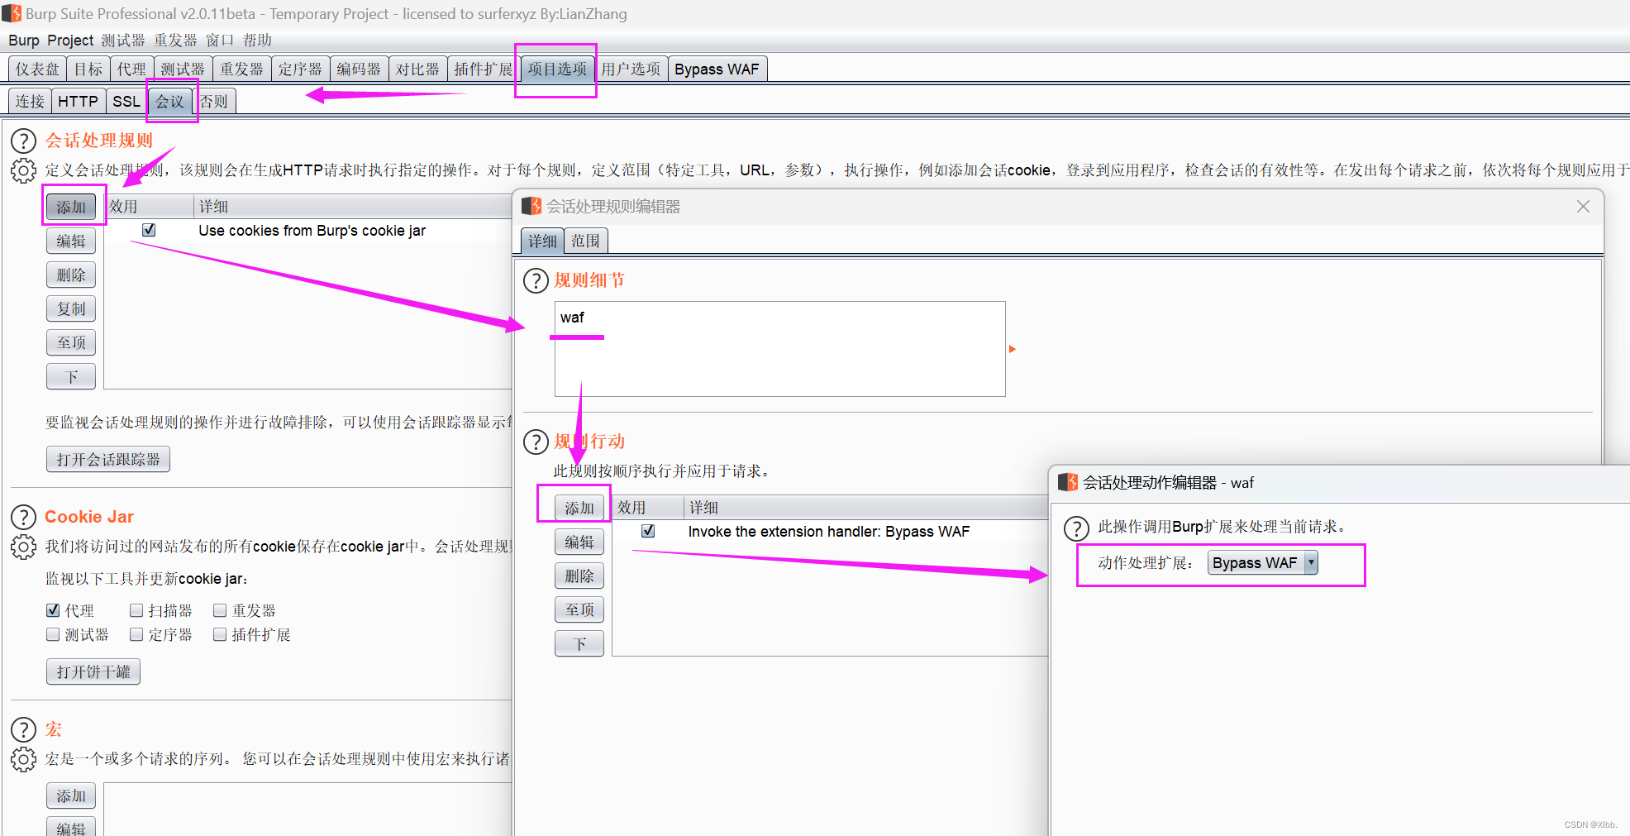Switch to 否则 sub-tab

(214, 101)
